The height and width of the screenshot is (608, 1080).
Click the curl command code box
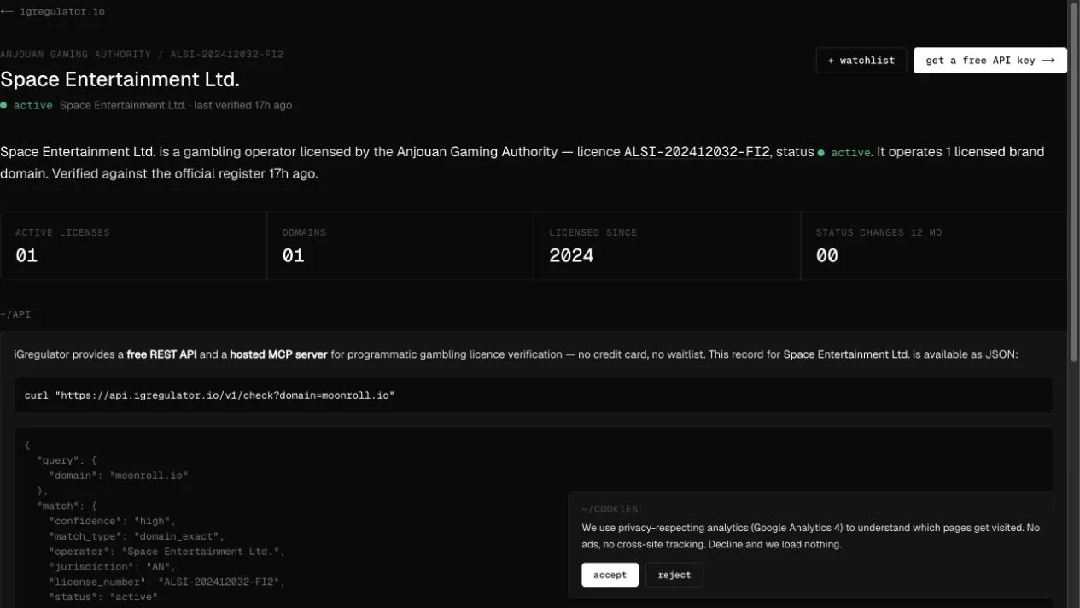tap(534, 395)
